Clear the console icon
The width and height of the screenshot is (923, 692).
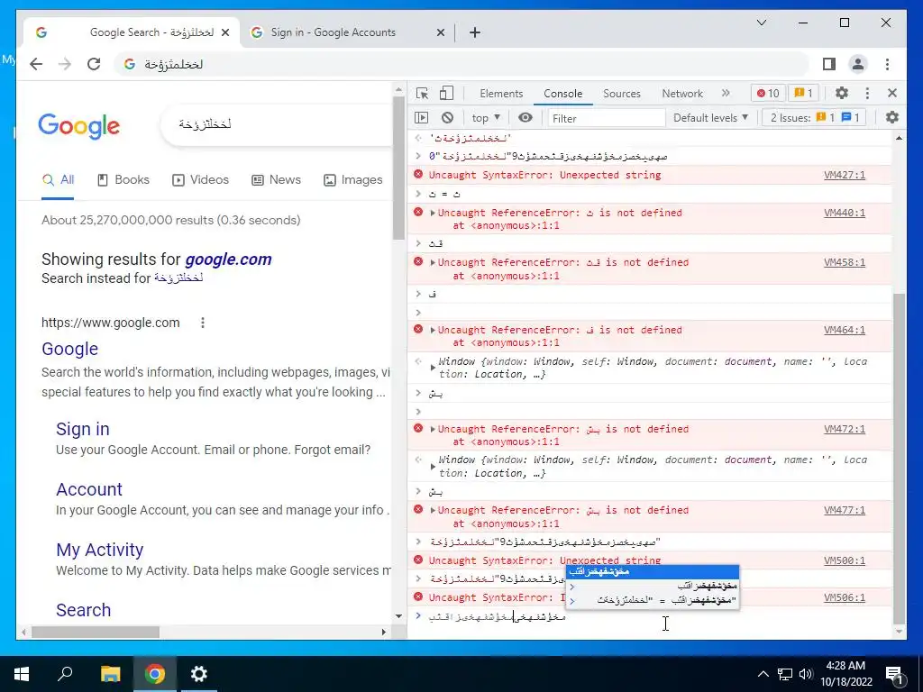447,118
